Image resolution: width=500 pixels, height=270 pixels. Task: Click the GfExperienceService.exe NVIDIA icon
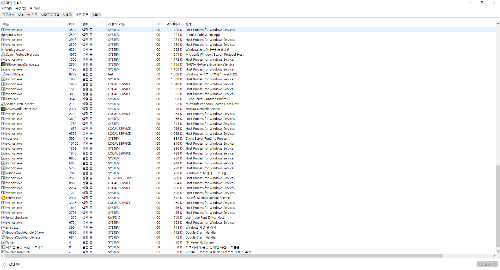(3, 65)
